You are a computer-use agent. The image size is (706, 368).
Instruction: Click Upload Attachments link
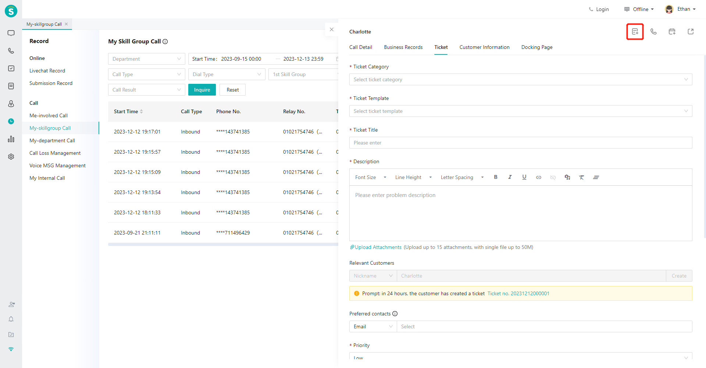(x=375, y=247)
